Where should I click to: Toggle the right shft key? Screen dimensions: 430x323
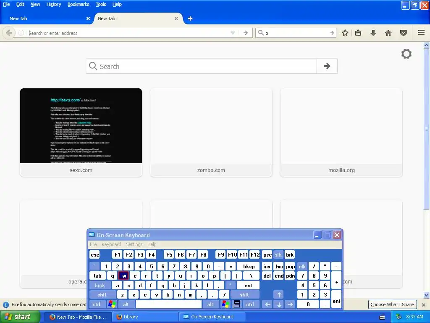(244, 295)
